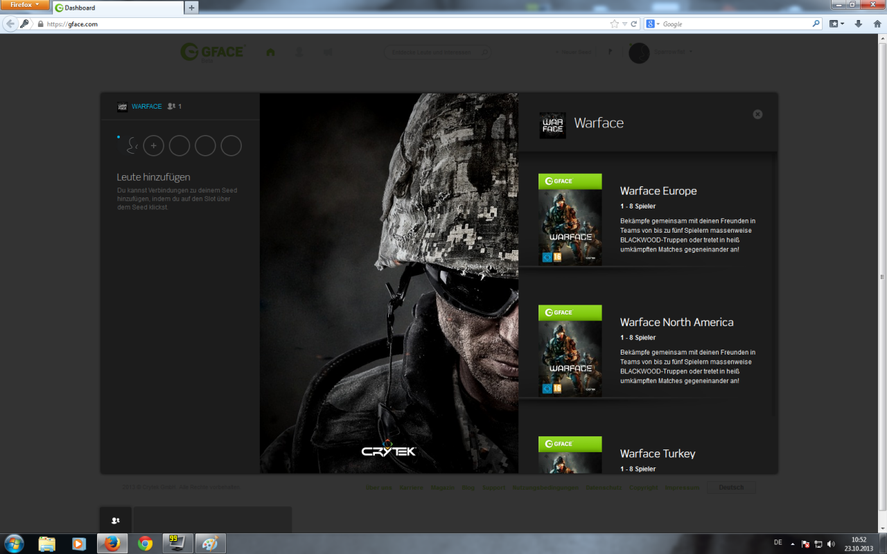Show hidden system tray icons
The height and width of the screenshot is (554, 887).
coord(793,544)
